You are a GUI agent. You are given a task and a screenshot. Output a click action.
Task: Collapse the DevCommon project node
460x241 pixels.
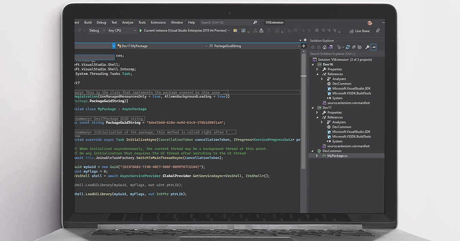[x=312, y=151]
